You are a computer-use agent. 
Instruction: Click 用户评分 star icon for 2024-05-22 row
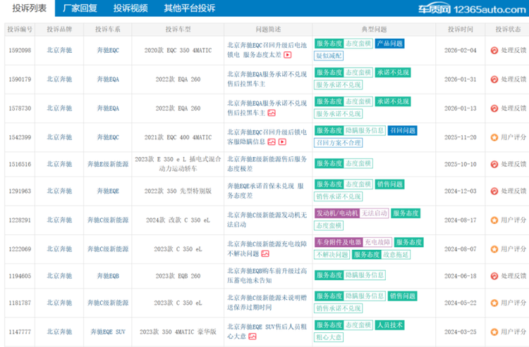[x=494, y=303]
